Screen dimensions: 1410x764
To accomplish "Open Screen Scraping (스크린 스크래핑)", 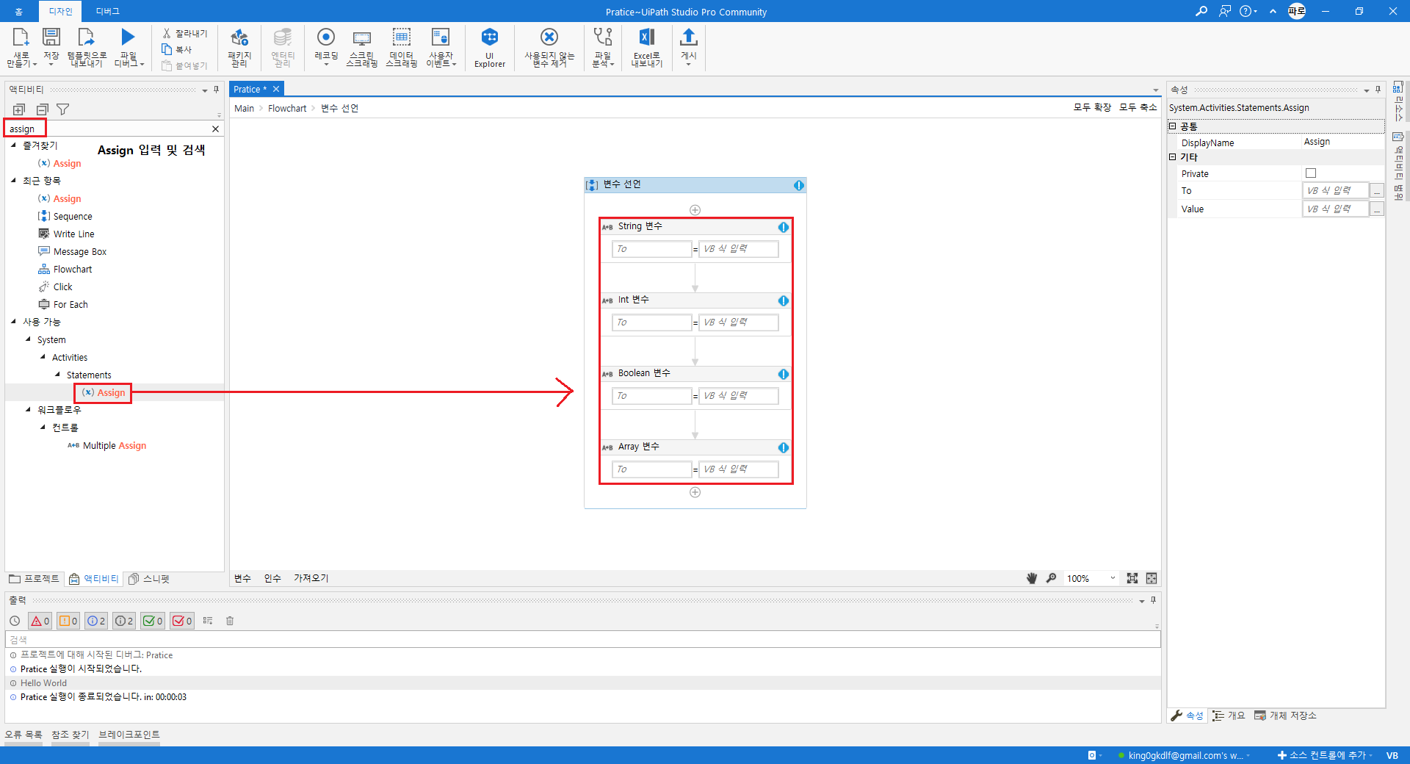I will coord(361,48).
